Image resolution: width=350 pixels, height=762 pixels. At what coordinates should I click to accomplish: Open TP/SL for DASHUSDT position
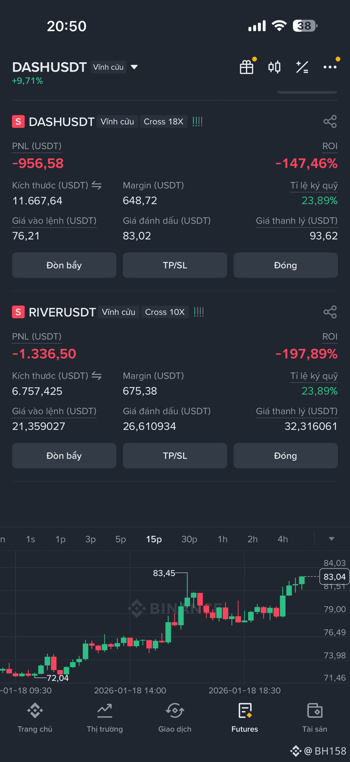(x=175, y=265)
